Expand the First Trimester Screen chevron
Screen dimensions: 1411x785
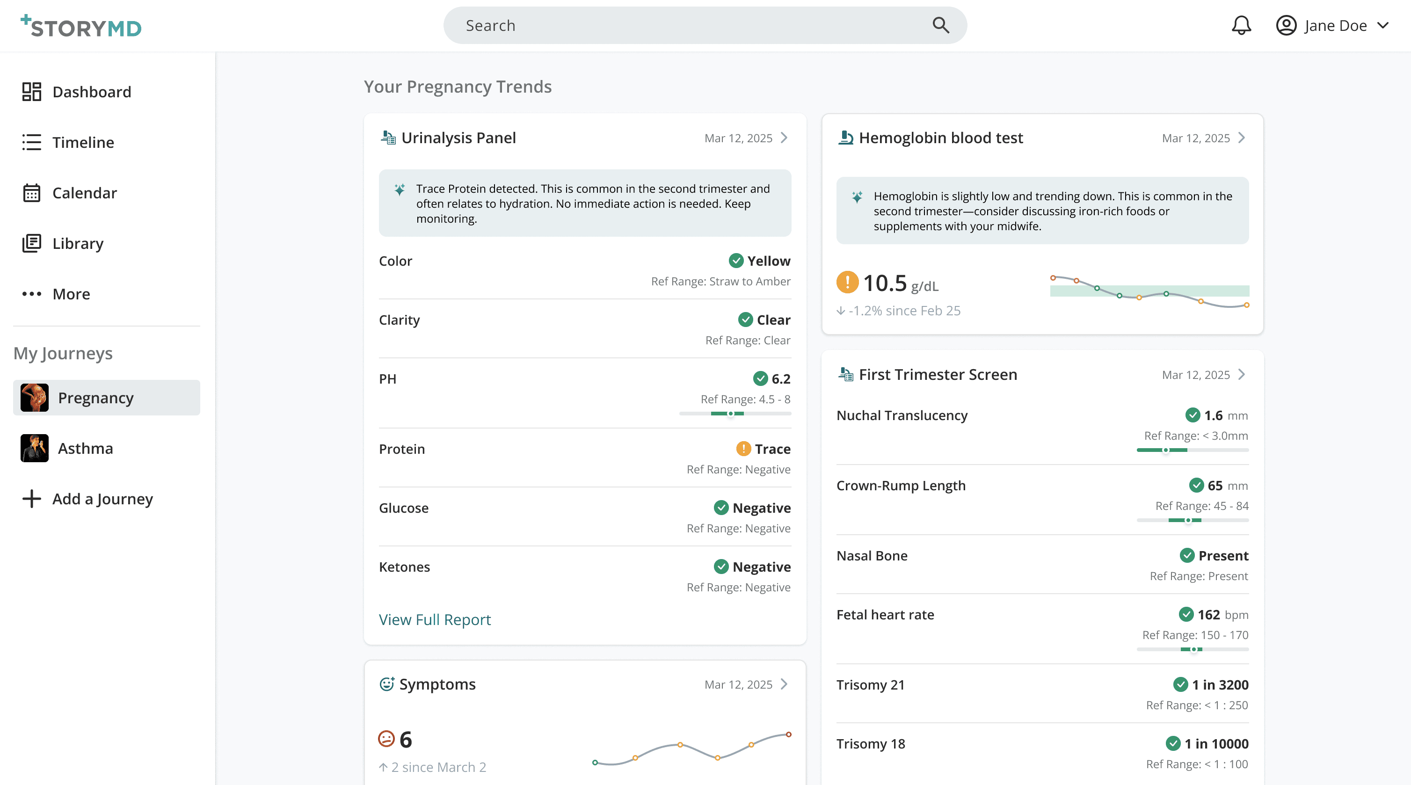[1242, 375]
